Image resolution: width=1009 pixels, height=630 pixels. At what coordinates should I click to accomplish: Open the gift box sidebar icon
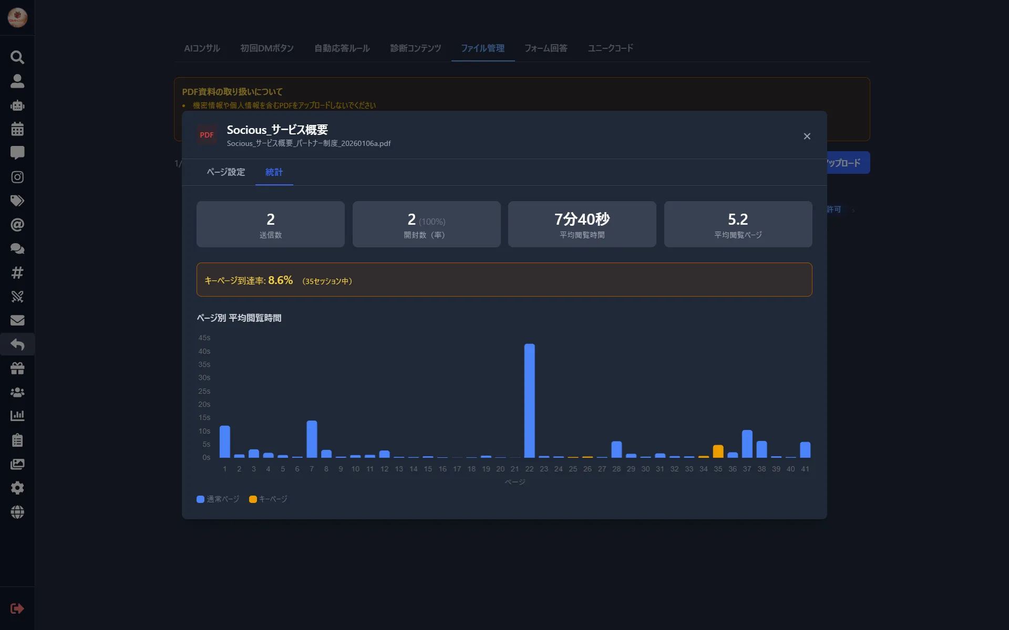pyautogui.click(x=17, y=368)
